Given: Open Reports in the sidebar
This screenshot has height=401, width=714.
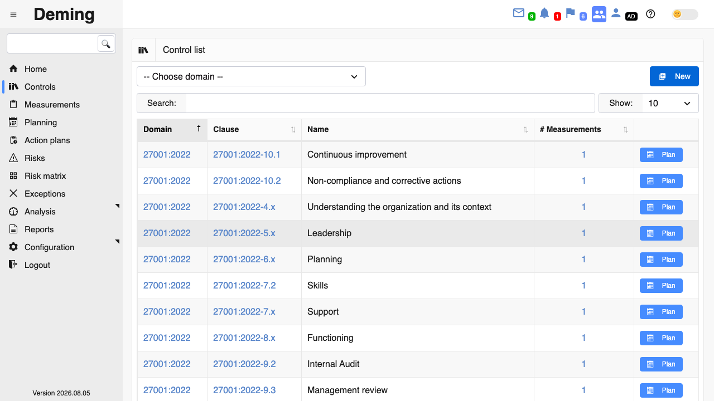Looking at the screenshot, I should (x=39, y=229).
